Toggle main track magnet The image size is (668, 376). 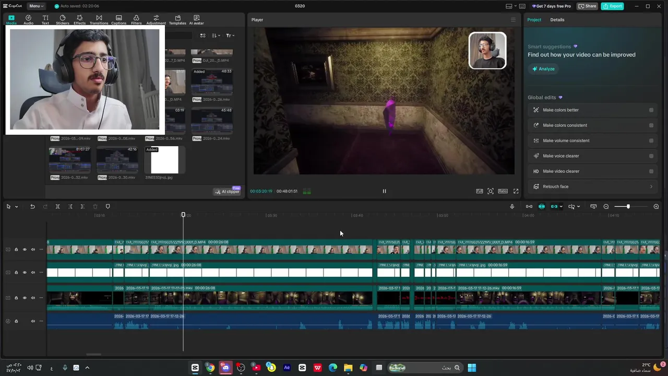point(529,206)
